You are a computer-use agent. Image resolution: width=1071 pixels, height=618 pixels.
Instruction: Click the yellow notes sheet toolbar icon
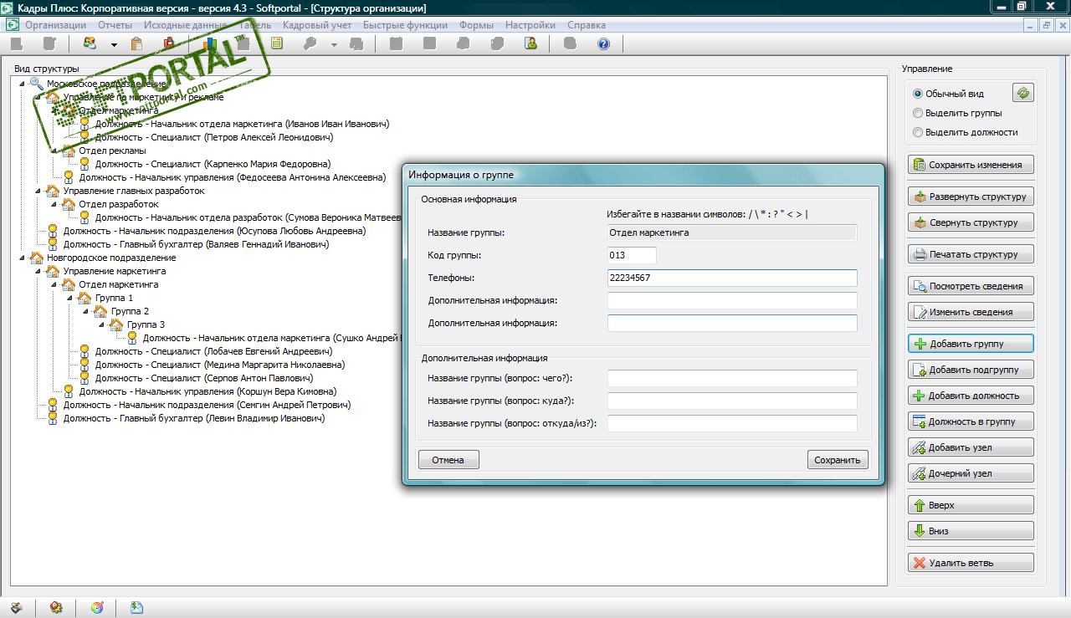277,43
